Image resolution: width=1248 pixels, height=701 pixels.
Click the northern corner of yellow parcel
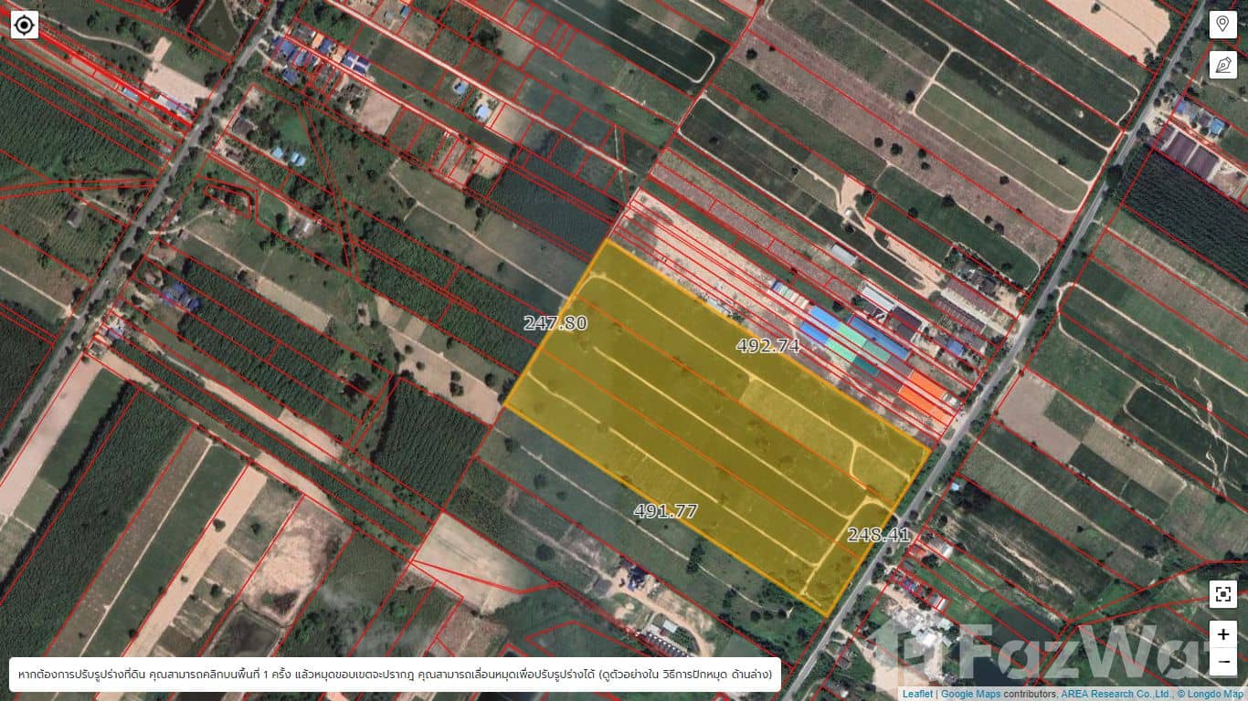click(x=606, y=240)
